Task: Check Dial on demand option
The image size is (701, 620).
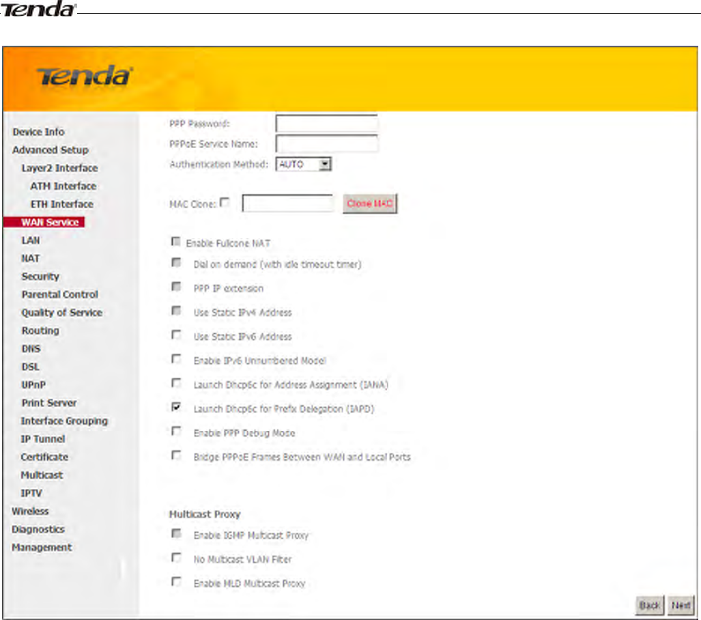Action: pyautogui.click(x=176, y=263)
